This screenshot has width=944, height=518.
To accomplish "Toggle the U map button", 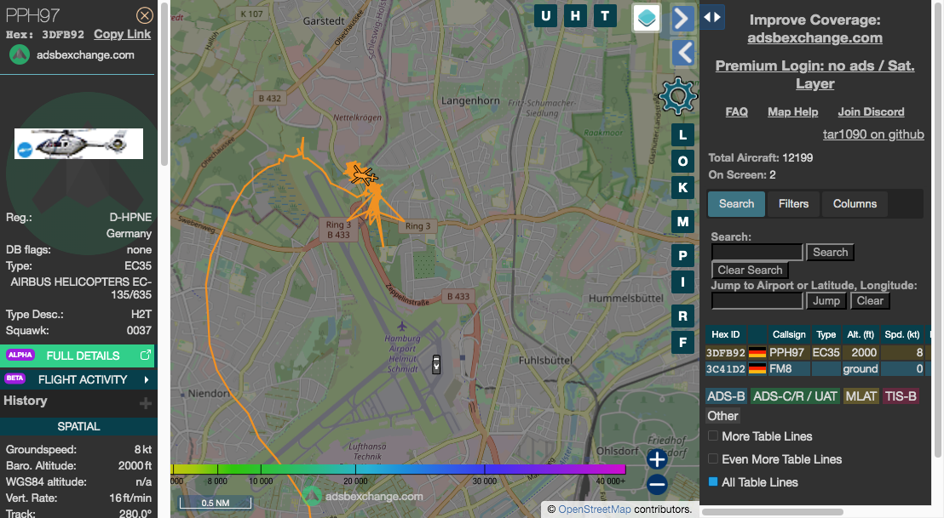I will [x=545, y=16].
